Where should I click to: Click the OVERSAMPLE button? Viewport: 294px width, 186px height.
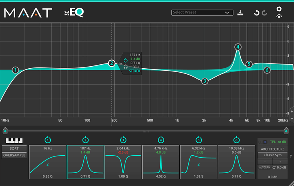point(14,155)
